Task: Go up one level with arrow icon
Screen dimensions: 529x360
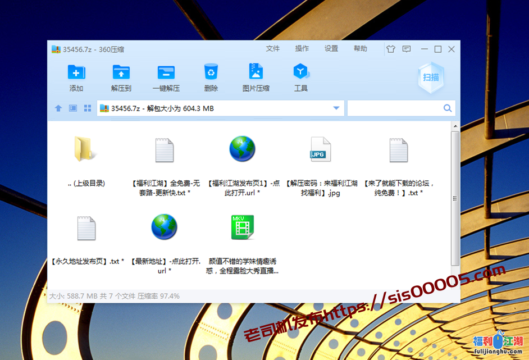Action: (x=58, y=108)
